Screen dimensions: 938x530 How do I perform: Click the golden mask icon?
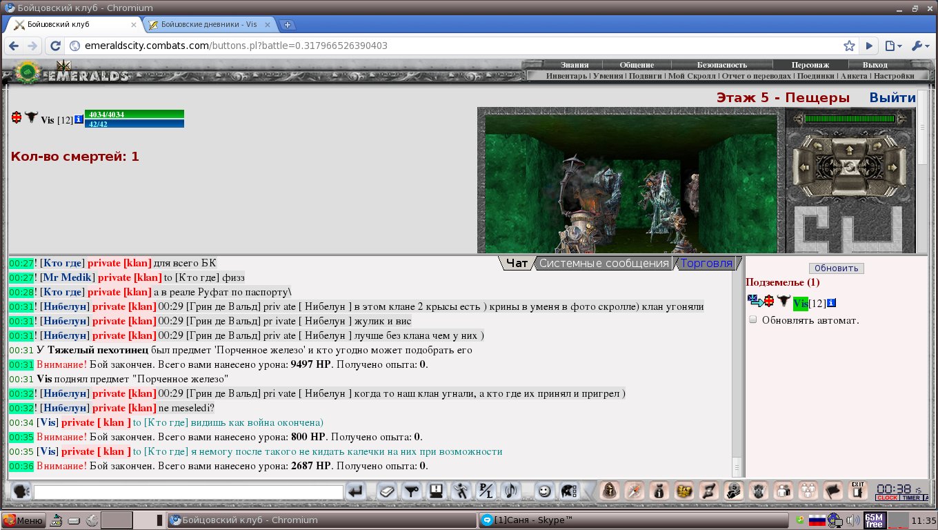coord(684,491)
